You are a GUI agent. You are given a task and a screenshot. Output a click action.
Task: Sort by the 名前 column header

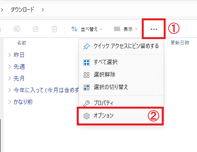pyautogui.click(x=22, y=43)
